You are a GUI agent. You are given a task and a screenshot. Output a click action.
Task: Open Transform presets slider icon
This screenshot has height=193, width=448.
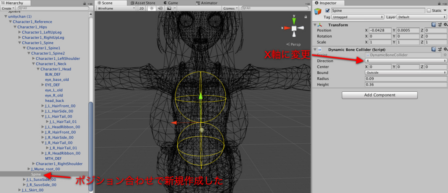[x=439, y=25]
